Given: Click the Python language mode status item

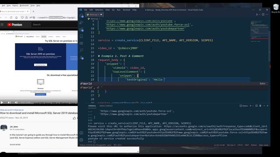Looking at the screenshot, I should tap(254, 145).
